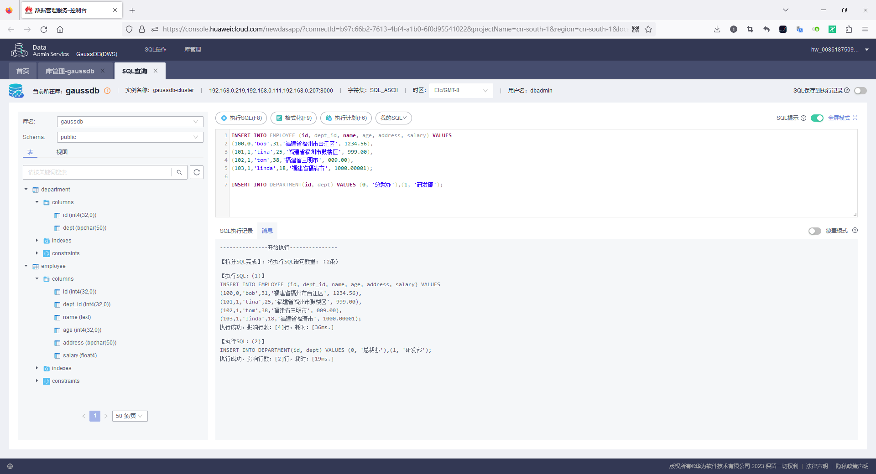
Task: Open the 库管理 menu
Action: [193, 50]
